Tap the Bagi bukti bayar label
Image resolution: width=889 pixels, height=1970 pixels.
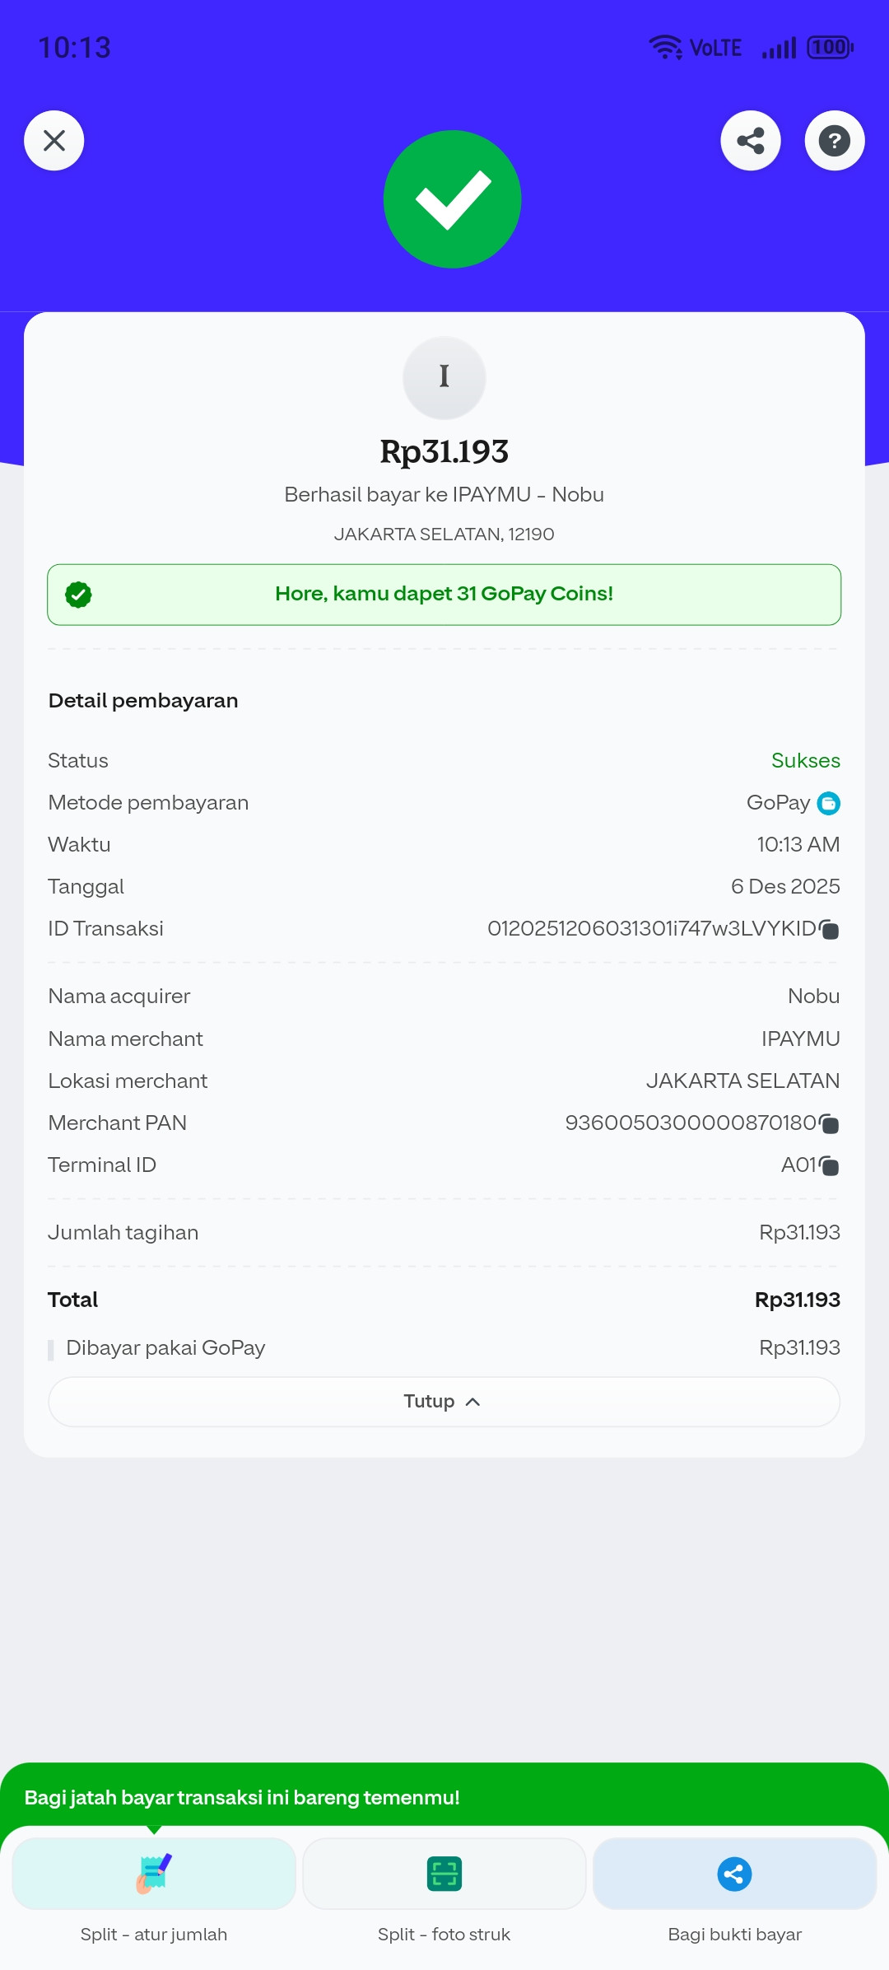click(x=734, y=1934)
